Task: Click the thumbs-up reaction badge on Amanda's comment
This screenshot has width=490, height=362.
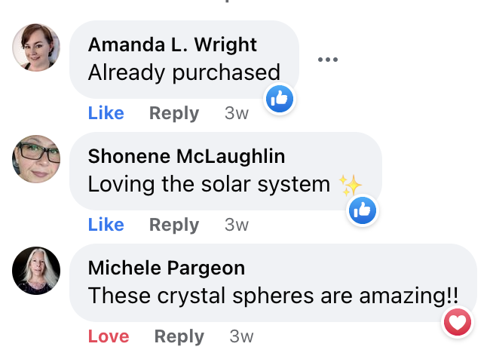Action: point(279,98)
